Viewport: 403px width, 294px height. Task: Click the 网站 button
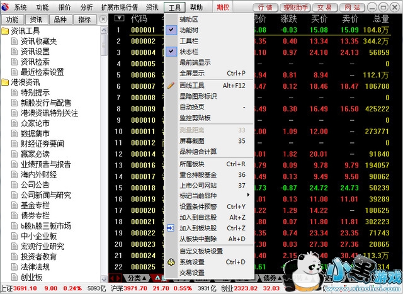point(353,8)
